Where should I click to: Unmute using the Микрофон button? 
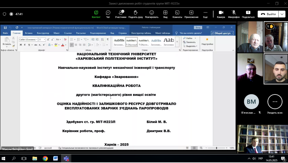pyautogui.click(x=234, y=14)
